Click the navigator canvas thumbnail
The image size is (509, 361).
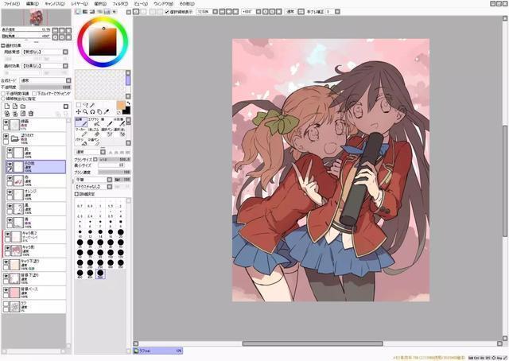click(37, 17)
